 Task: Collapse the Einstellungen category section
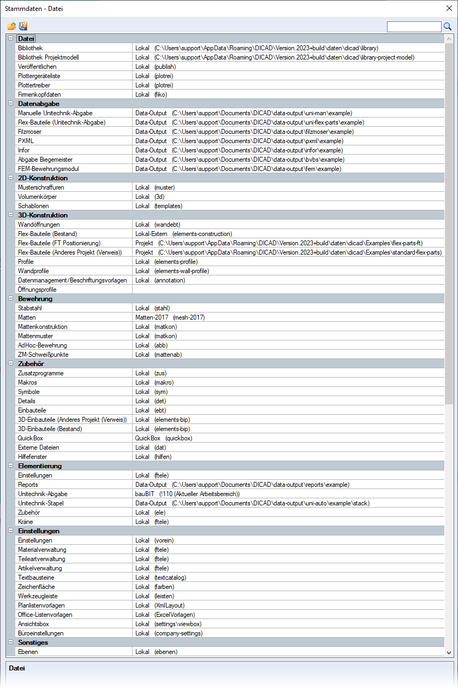coord(10,531)
